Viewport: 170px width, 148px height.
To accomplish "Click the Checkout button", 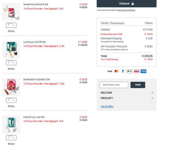I will click(127, 4).
